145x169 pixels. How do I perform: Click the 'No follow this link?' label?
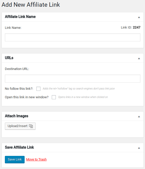click(x=19, y=89)
